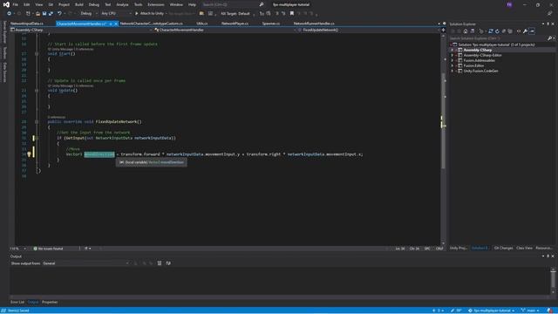The width and height of the screenshot is (558, 314).
Task: Open the File menu
Action: (x=16, y=4)
